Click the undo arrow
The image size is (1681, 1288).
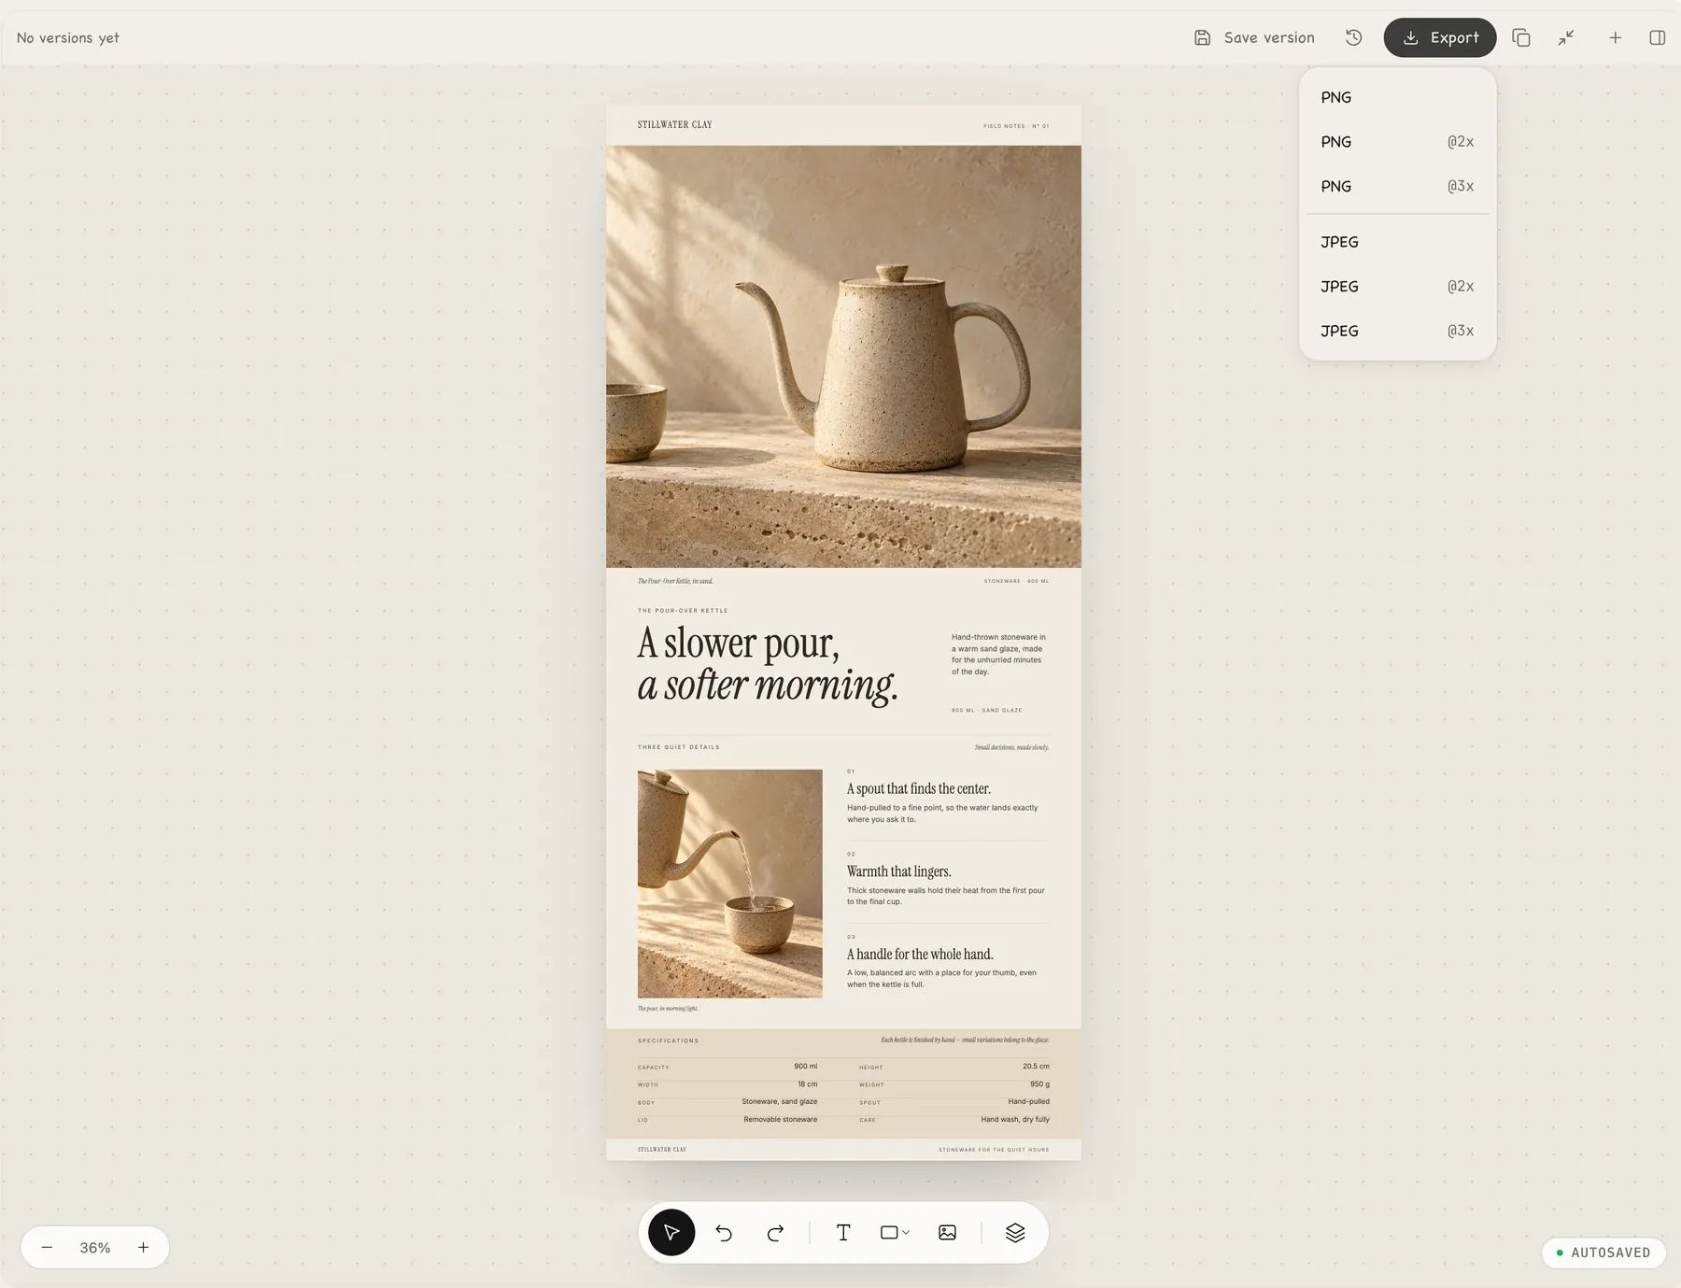(x=724, y=1233)
